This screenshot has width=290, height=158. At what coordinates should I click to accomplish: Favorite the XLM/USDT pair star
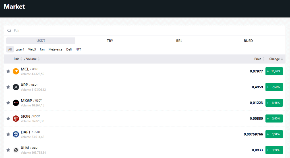(8, 150)
